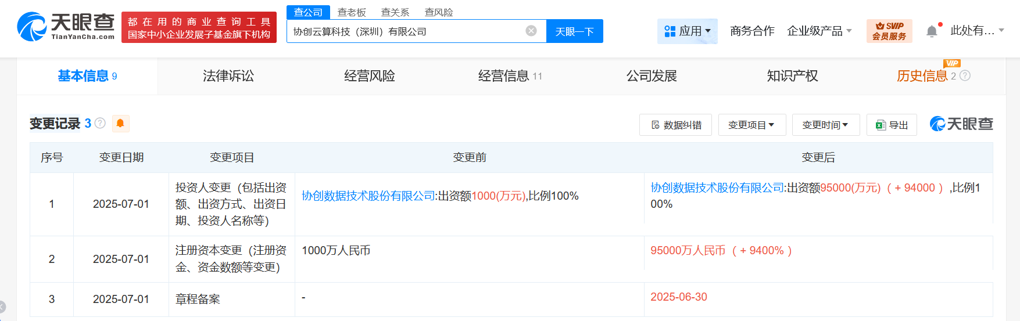Export records with the 导出 button
This screenshot has width=1020, height=321.
892,125
